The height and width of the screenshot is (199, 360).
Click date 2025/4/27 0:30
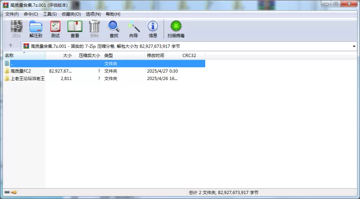click(x=162, y=71)
